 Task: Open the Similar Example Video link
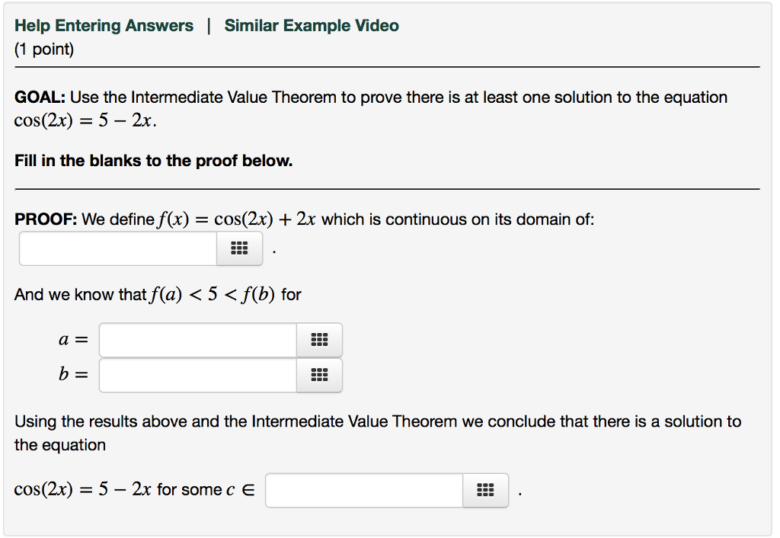click(312, 25)
